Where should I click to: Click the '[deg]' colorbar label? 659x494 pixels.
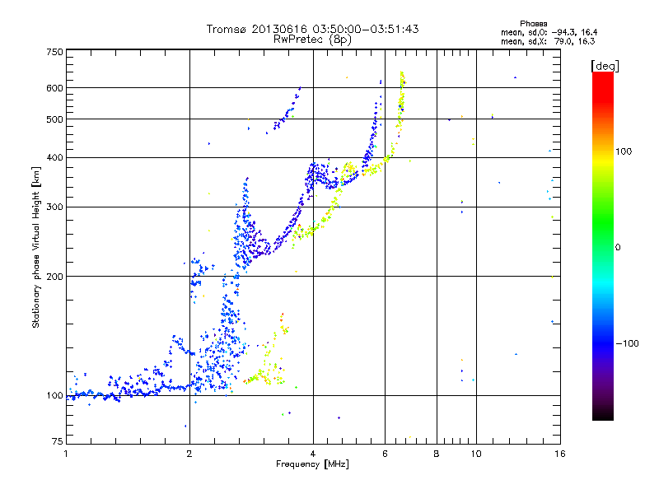(x=605, y=66)
